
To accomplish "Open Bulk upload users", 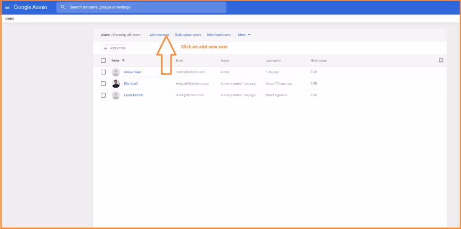I will (x=188, y=35).
